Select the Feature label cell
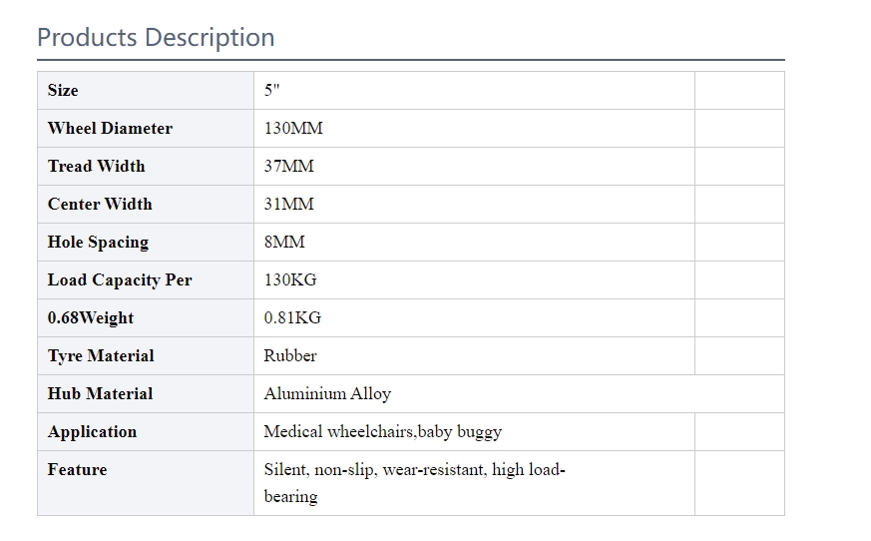 [146, 483]
